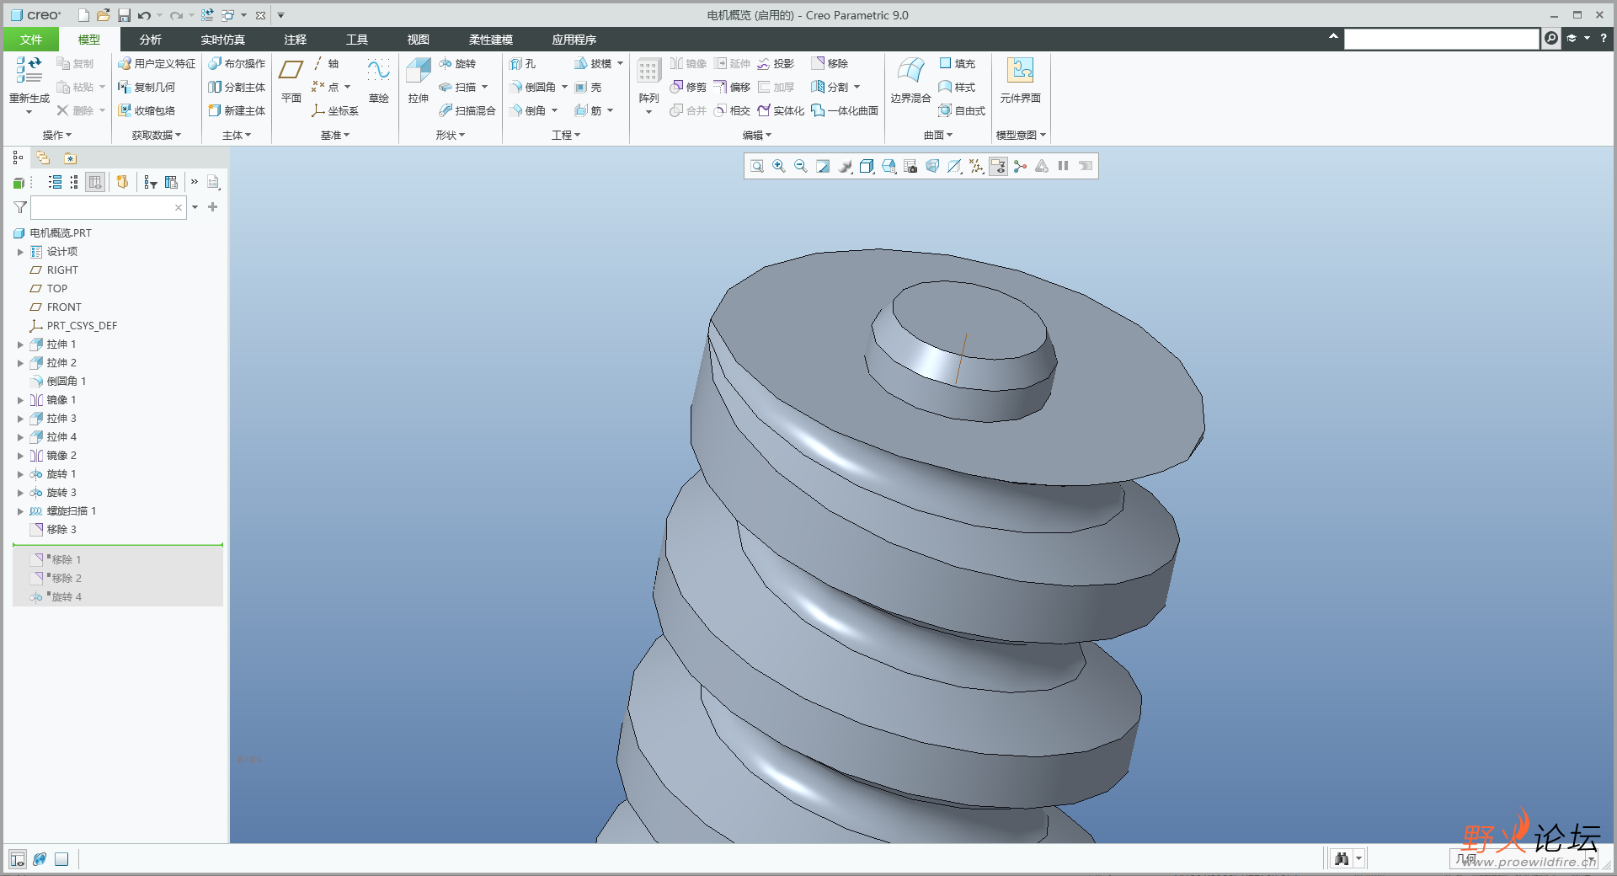Click the Save icon in quick access toolbar
Image resolution: width=1617 pixels, height=876 pixels.
(124, 15)
